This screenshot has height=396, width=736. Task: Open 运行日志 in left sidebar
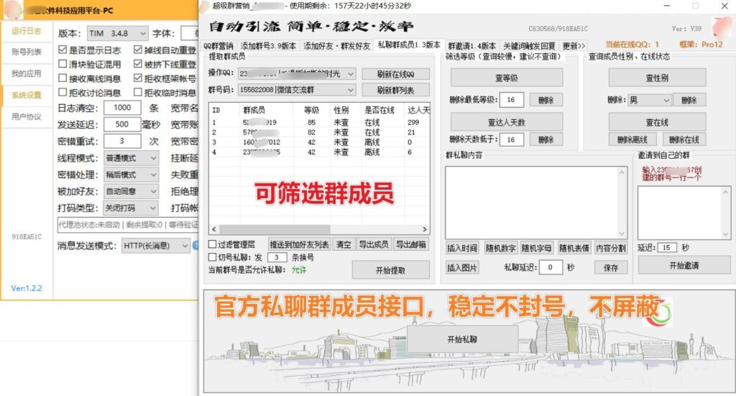point(27,31)
